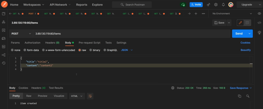This screenshot has width=263, height=109.
Task: Copy the response body
Action: (x=239, y=96)
